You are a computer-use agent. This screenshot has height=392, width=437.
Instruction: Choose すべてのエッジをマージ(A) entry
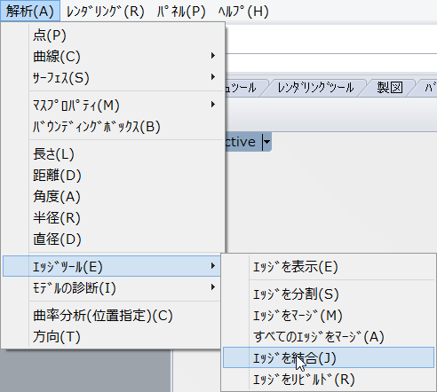[x=329, y=336]
